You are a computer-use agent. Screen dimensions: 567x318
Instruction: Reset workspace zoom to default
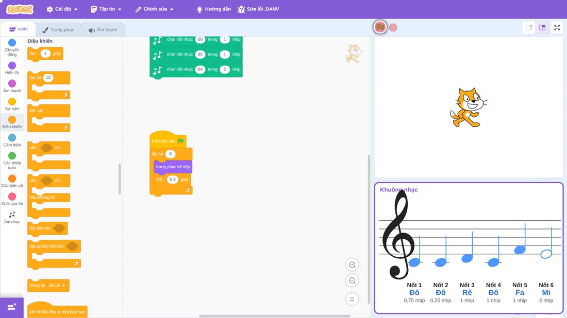pyautogui.click(x=352, y=299)
